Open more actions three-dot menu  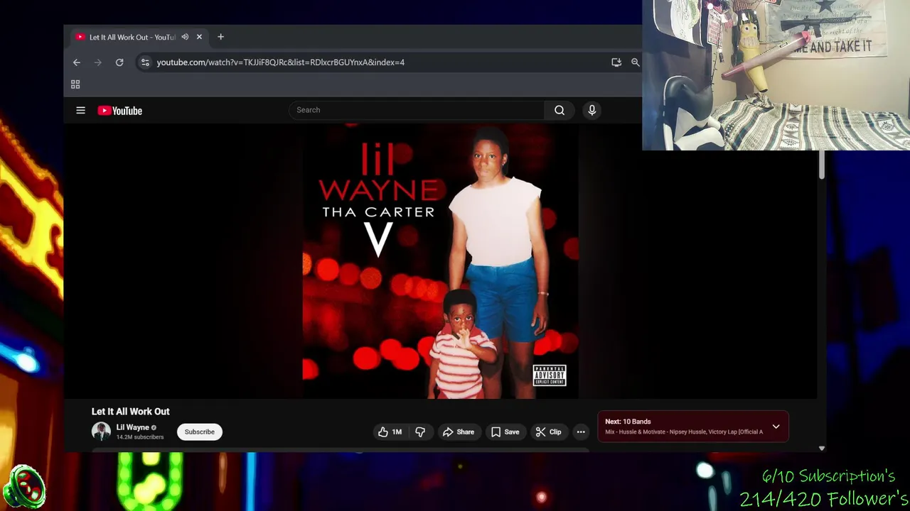581,432
